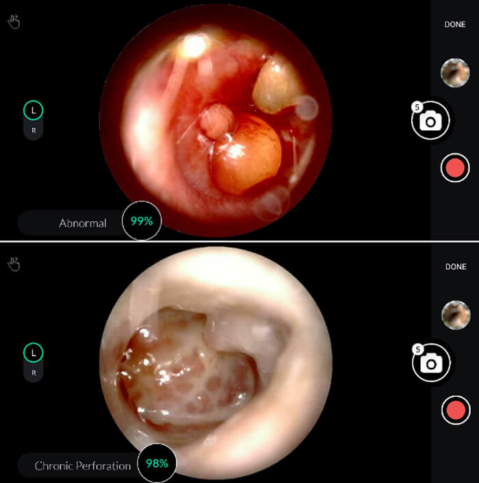Tap the hand gesture icon in the top panel
This screenshot has height=483, width=479.
coord(13,22)
